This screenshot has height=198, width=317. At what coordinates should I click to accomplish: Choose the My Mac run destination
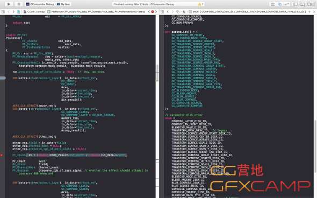coord(64,4)
